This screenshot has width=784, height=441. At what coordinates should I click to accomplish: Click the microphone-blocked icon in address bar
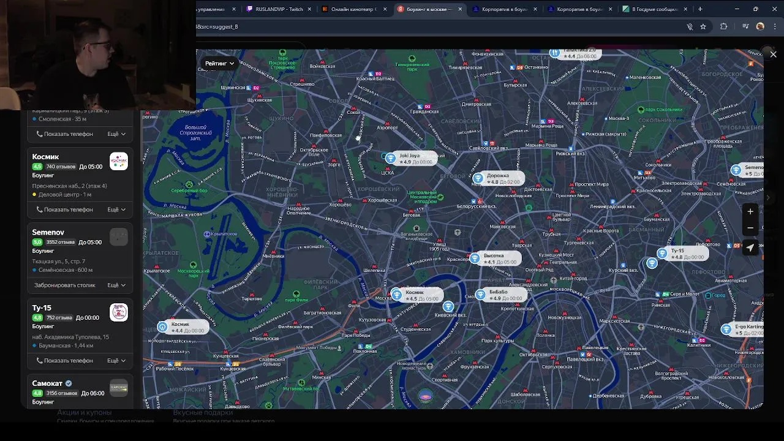(690, 27)
